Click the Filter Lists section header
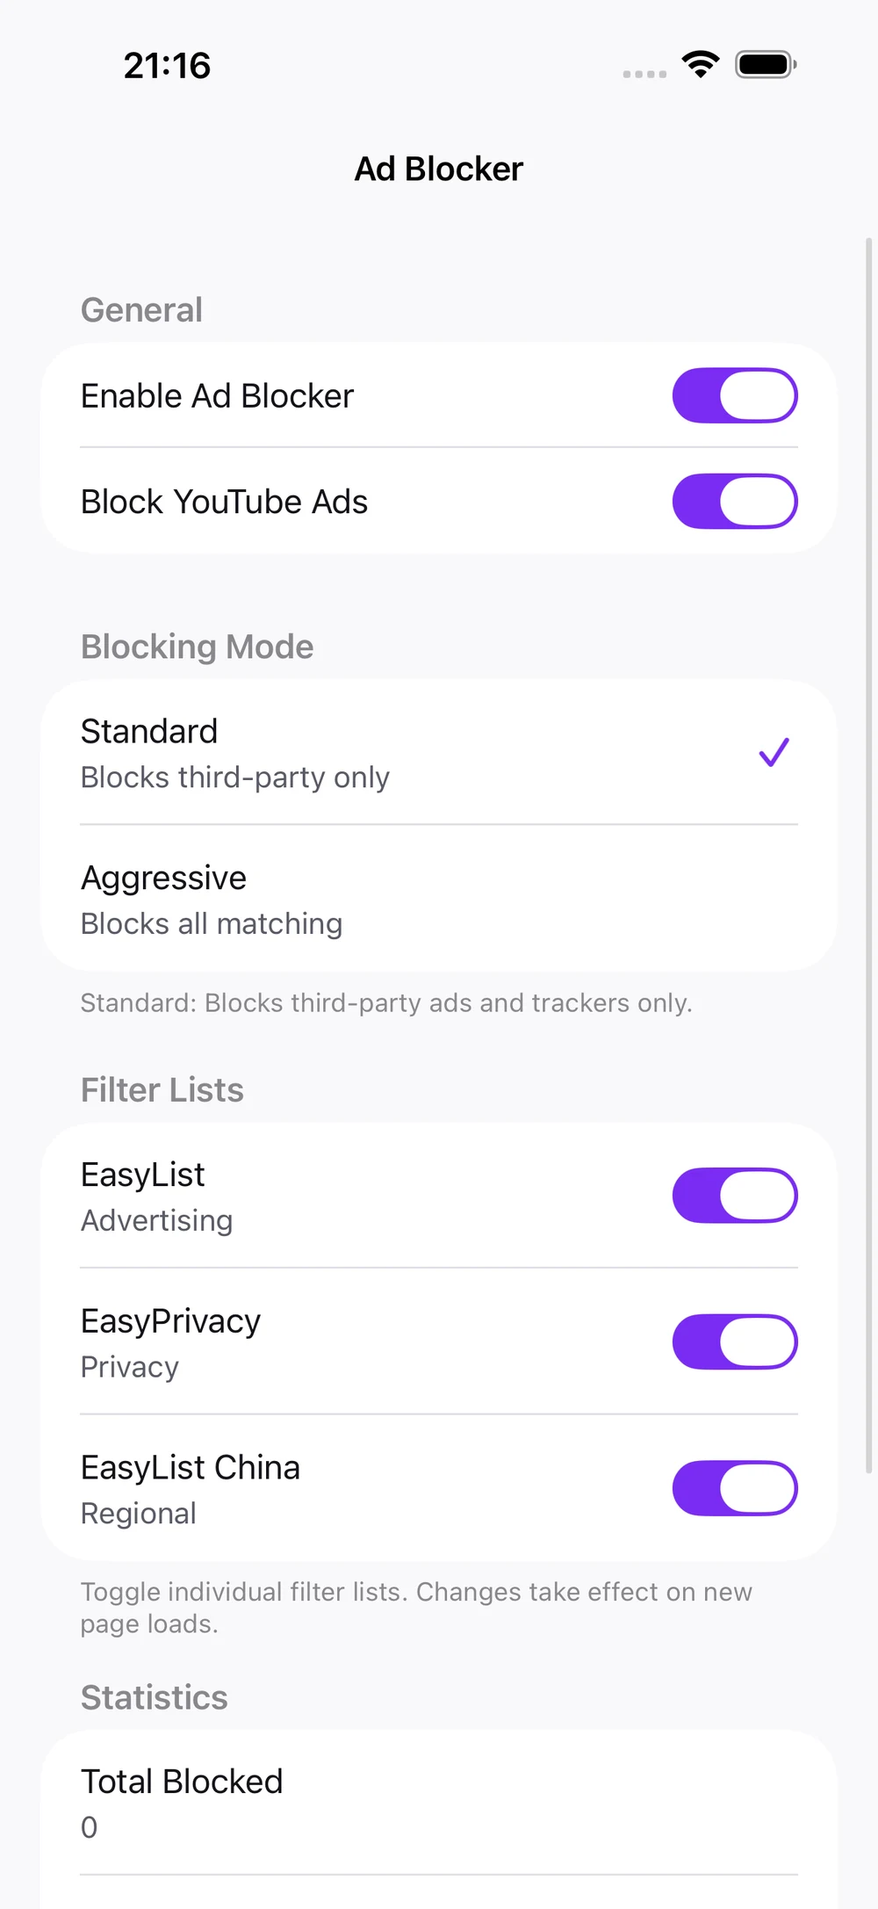Image resolution: width=878 pixels, height=1909 pixels. [x=162, y=1090]
